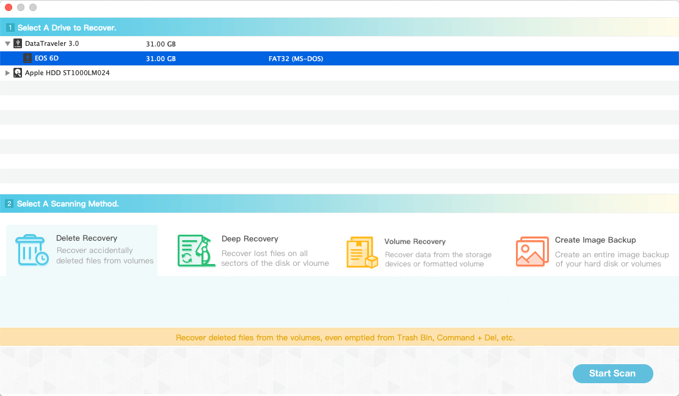
Task: Click the Delete Recovery trash can icon
Action: 32,250
